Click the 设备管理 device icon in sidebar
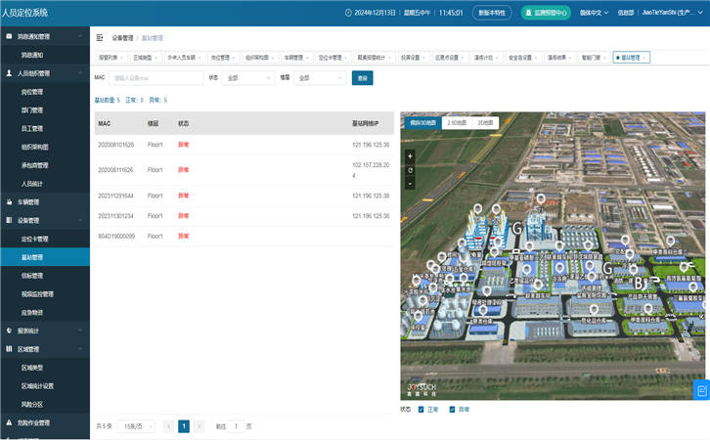This screenshot has width=710, height=440. click(x=9, y=220)
